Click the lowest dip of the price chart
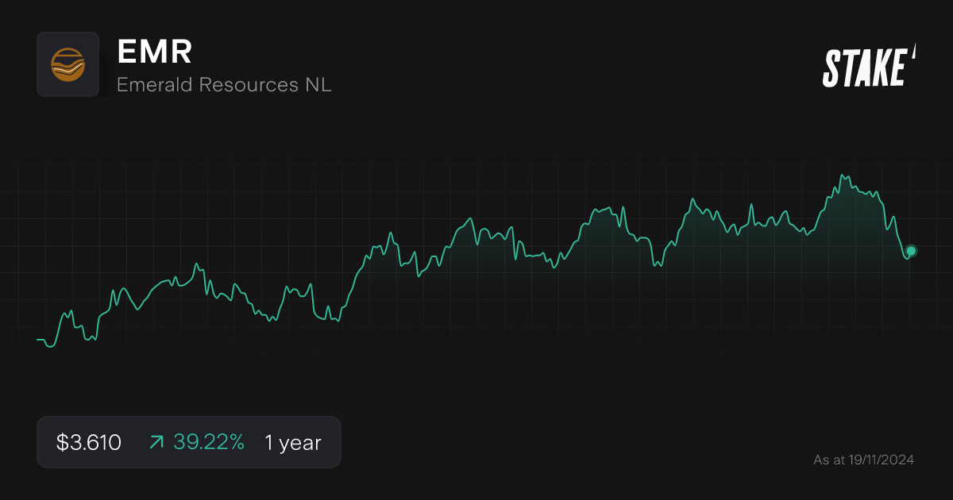Image resolution: width=953 pixels, height=500 pixels. coord(49,347)
